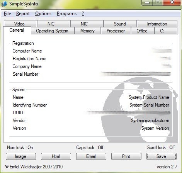Click the Image button

click(x=21, y=156)
